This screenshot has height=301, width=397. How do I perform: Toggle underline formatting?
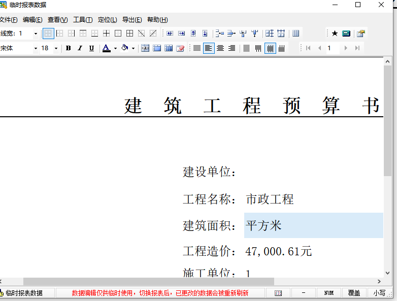(x=92, y=48)
